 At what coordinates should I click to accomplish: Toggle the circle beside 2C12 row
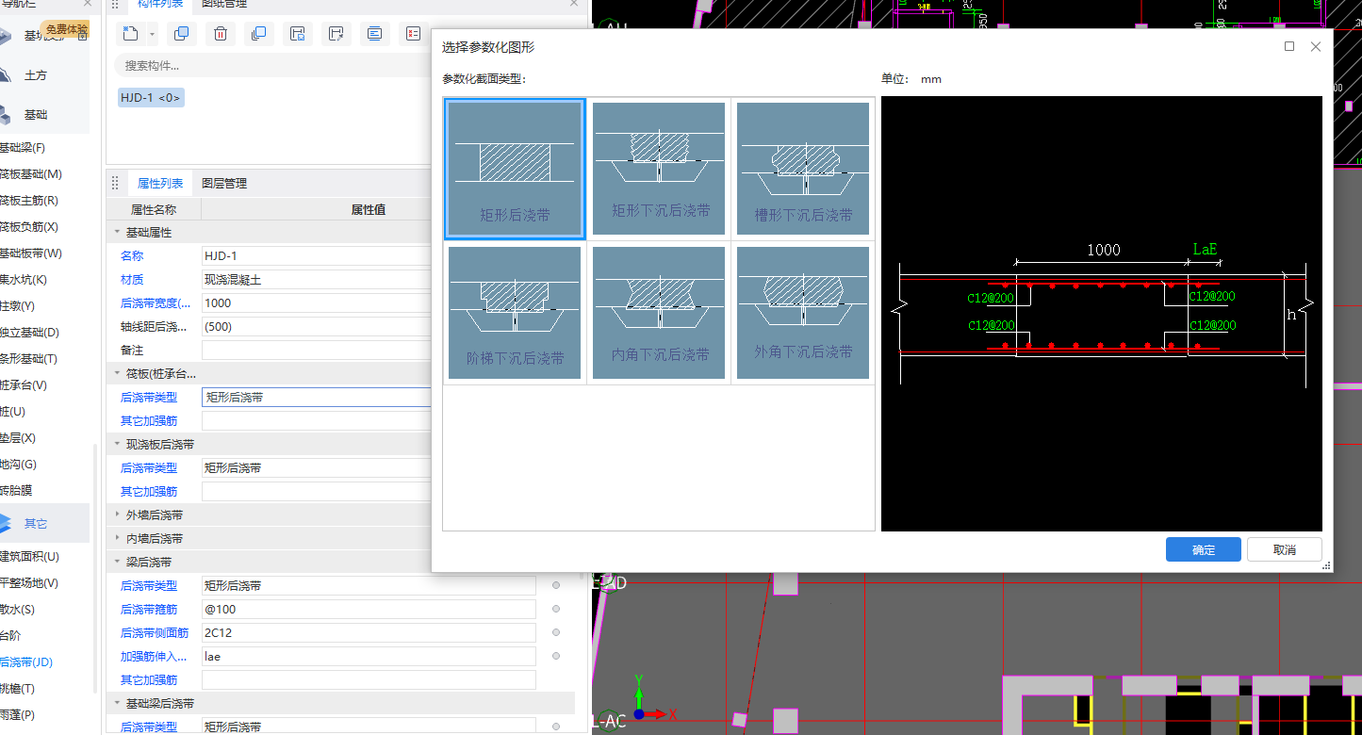556,632
